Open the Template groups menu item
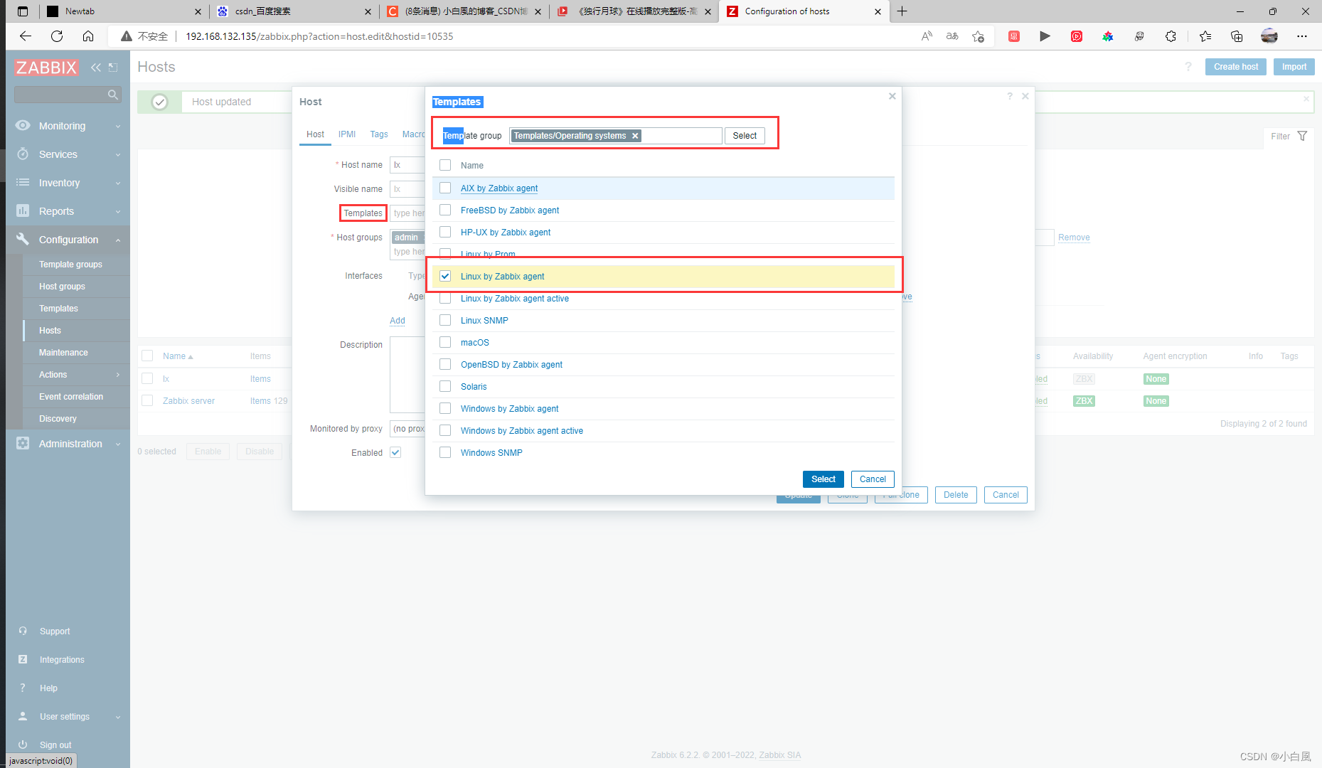The width and height of the screenshot is (1322, 768). tap(70, 265)
